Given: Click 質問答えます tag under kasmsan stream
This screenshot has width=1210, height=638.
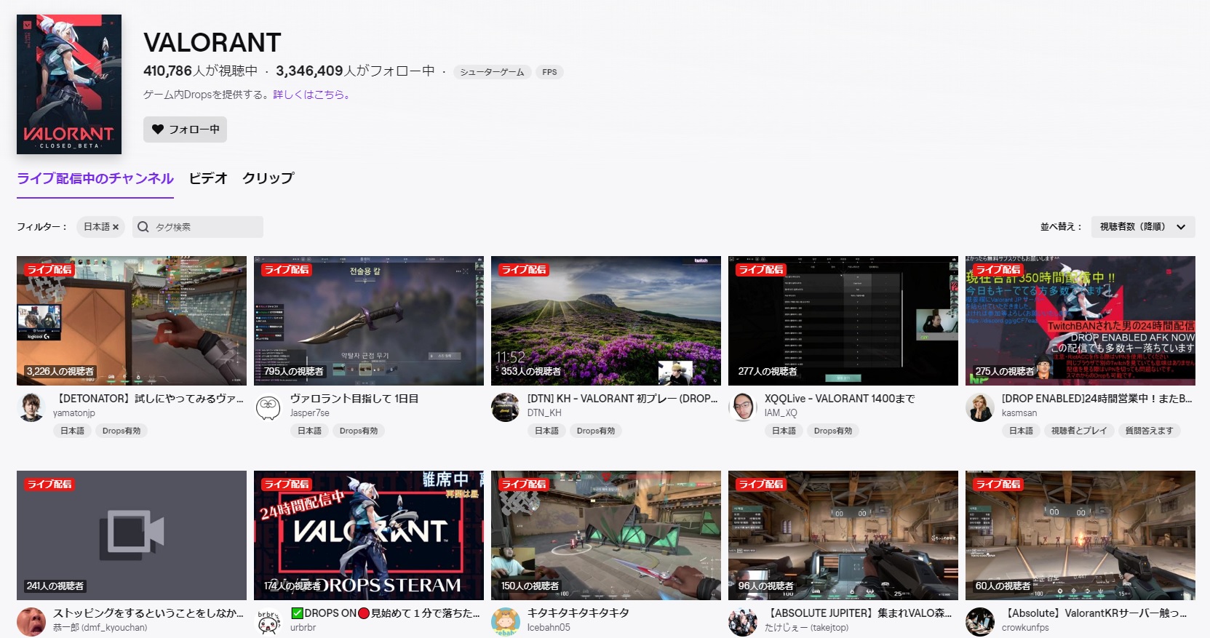Looking at the screenshot, I should pyautogui.click(x=1149, y=431).
